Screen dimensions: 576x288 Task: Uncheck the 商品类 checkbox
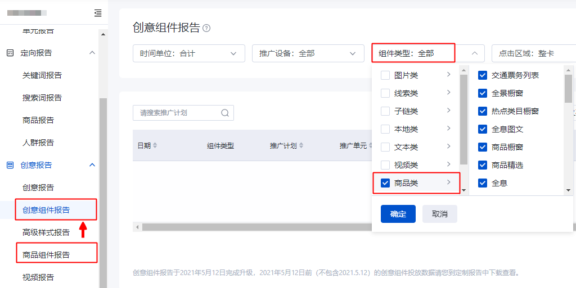(x=385, y=183)
